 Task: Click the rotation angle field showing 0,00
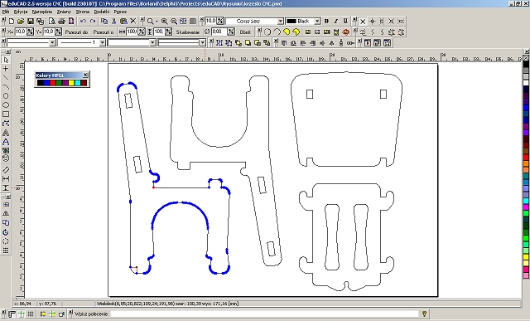pyautogui.click(x=219, y=32)
